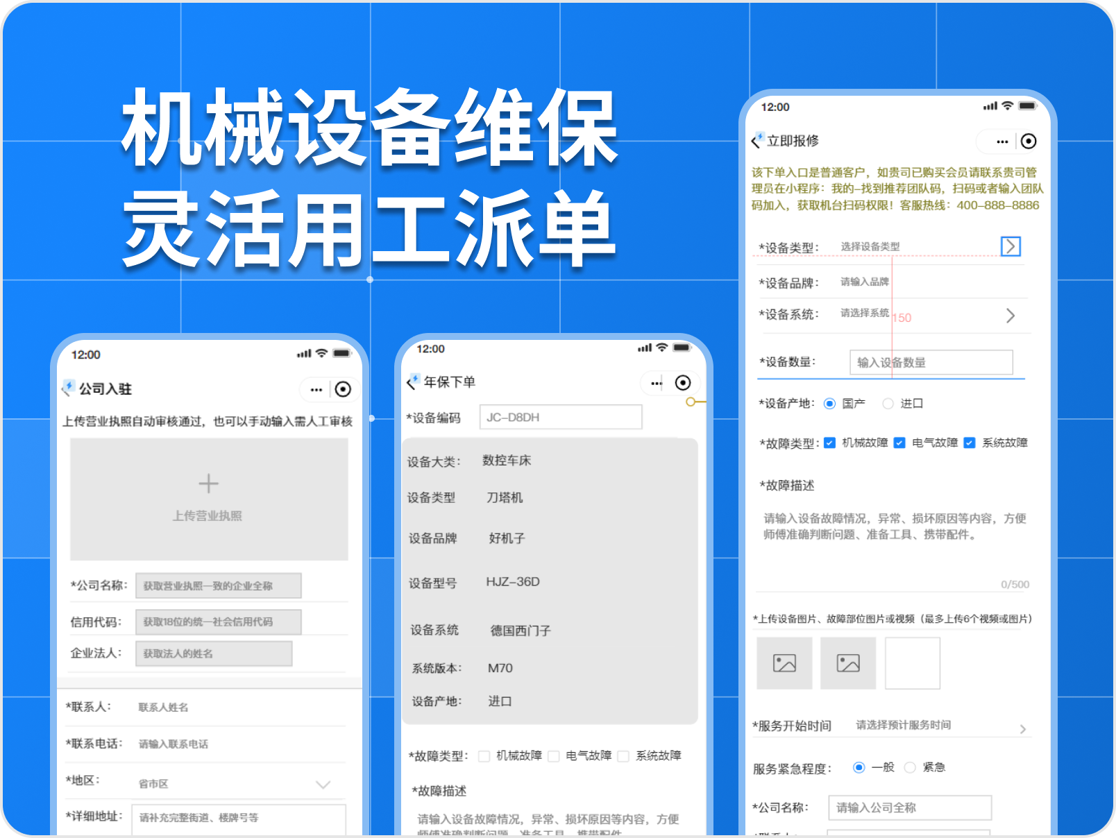1116x838 pixels.
Task: Select 国产 as 设备产地
Action: (x=829, y=404)
